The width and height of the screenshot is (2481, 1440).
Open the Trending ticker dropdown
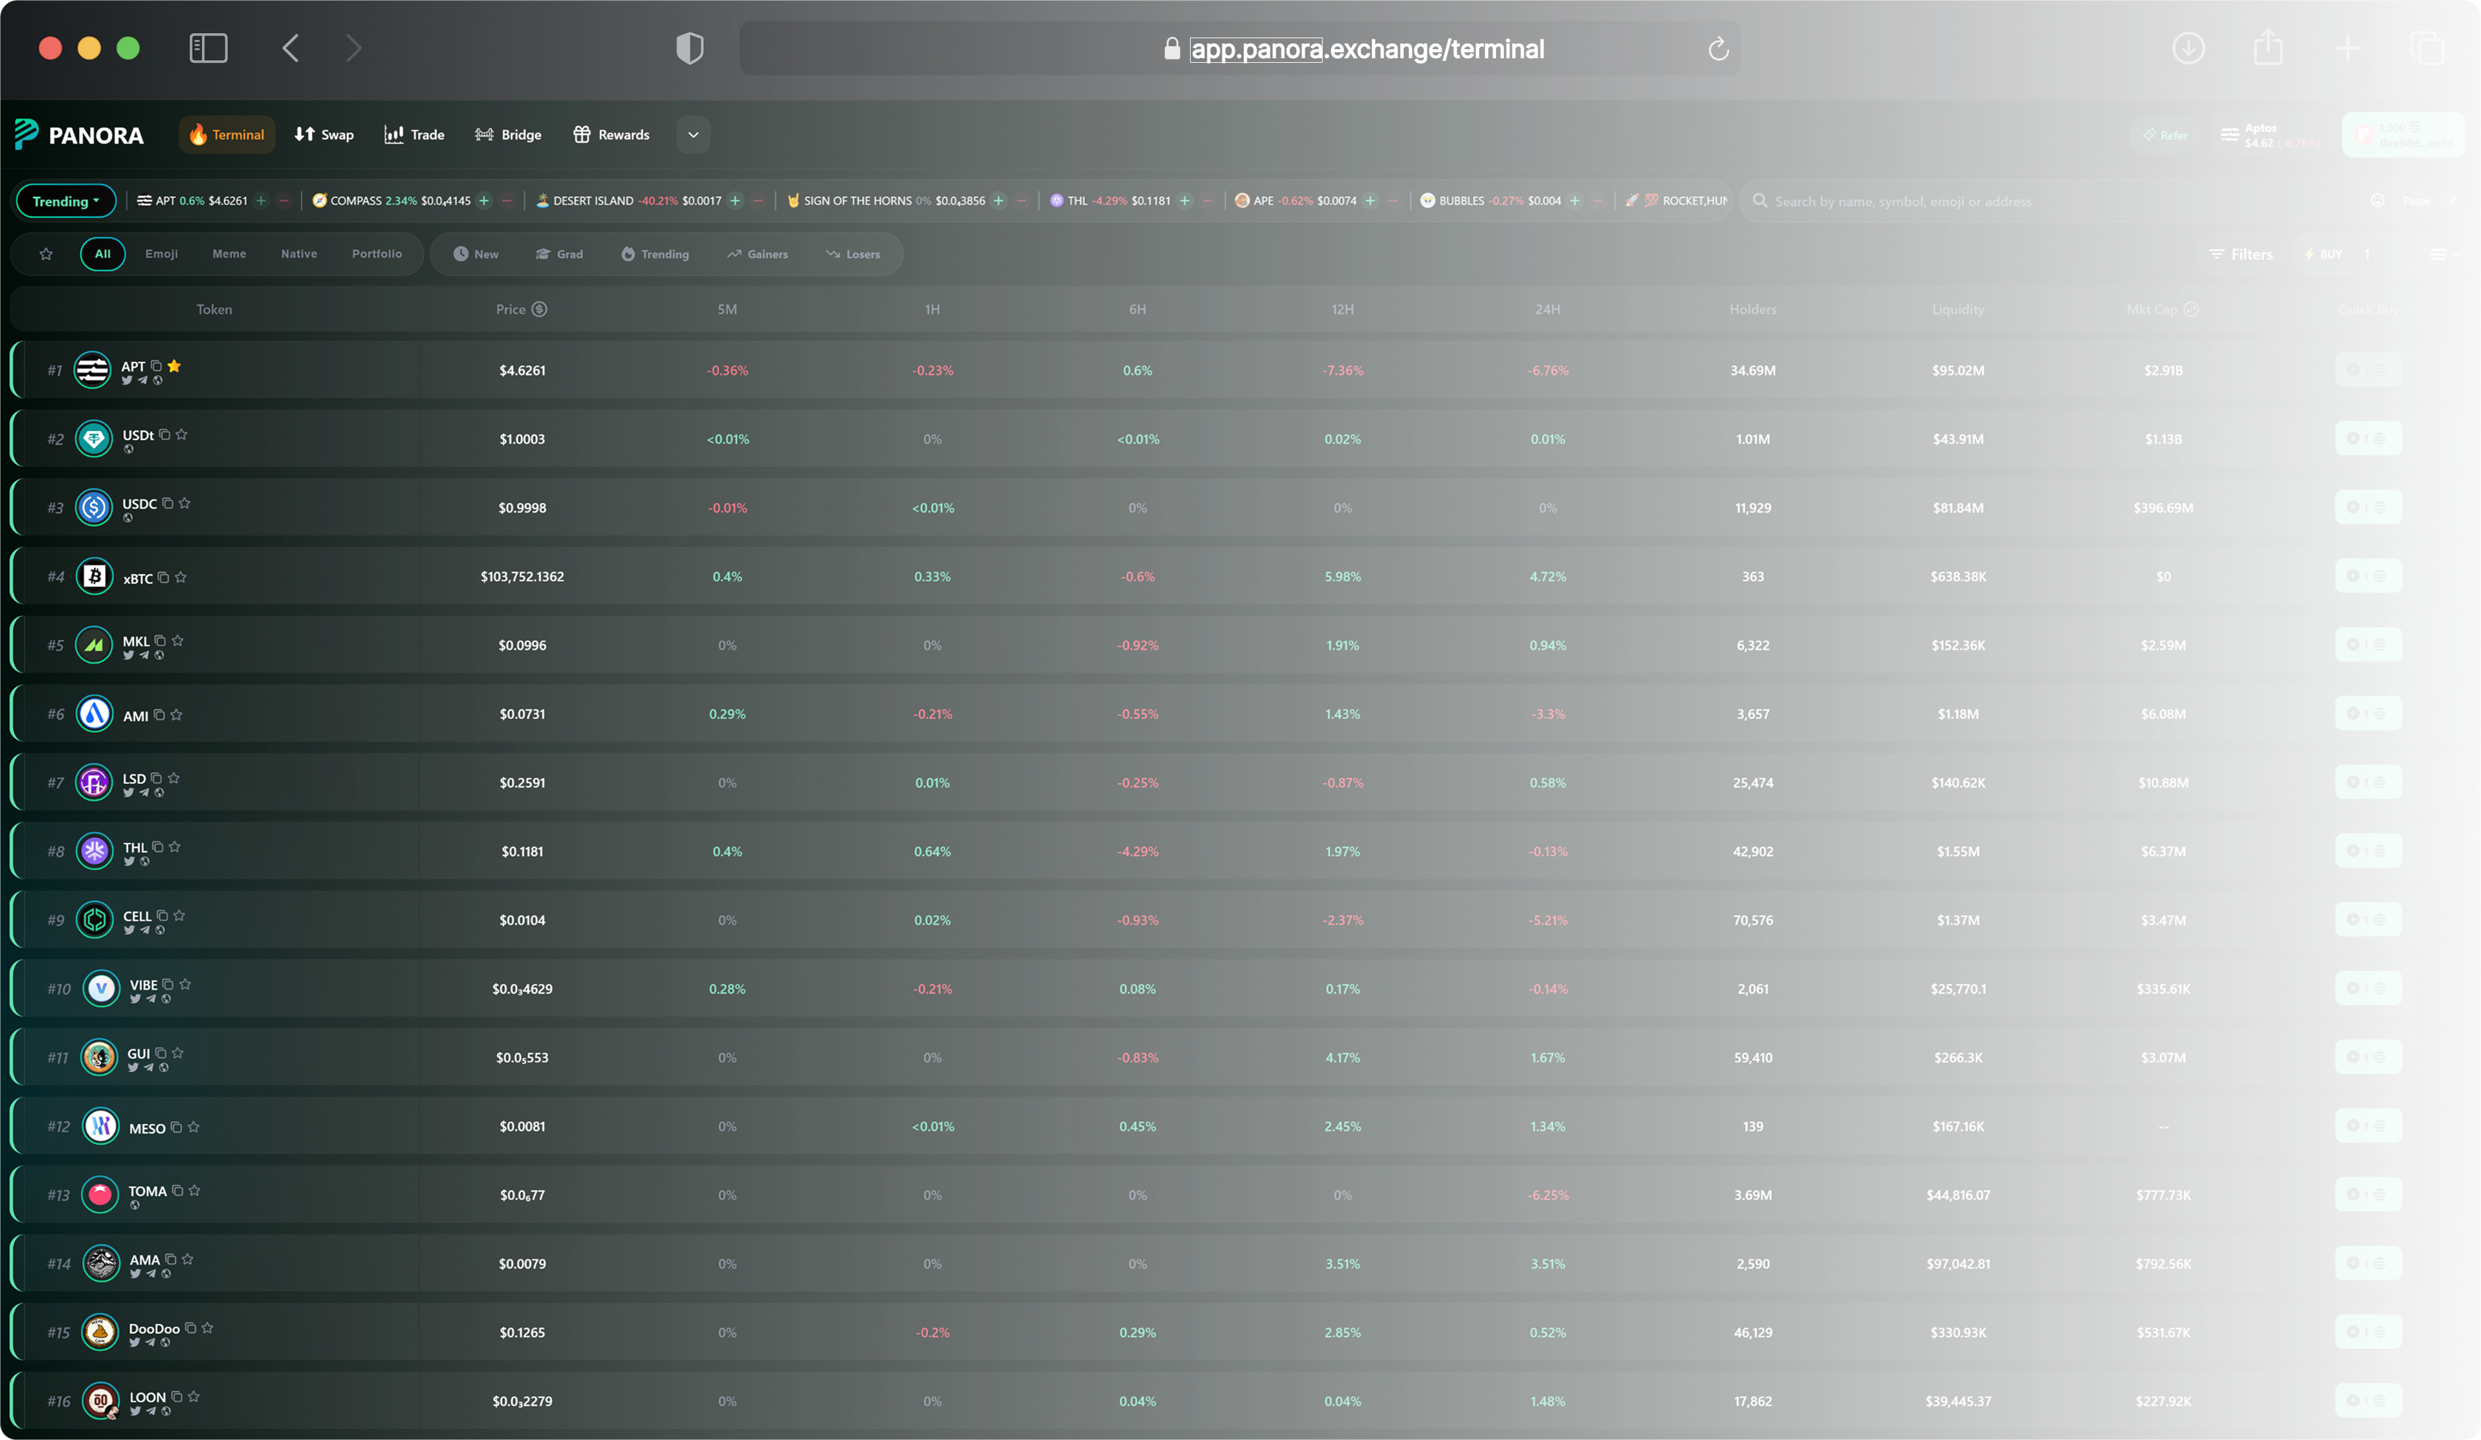[x=66, y=201]
